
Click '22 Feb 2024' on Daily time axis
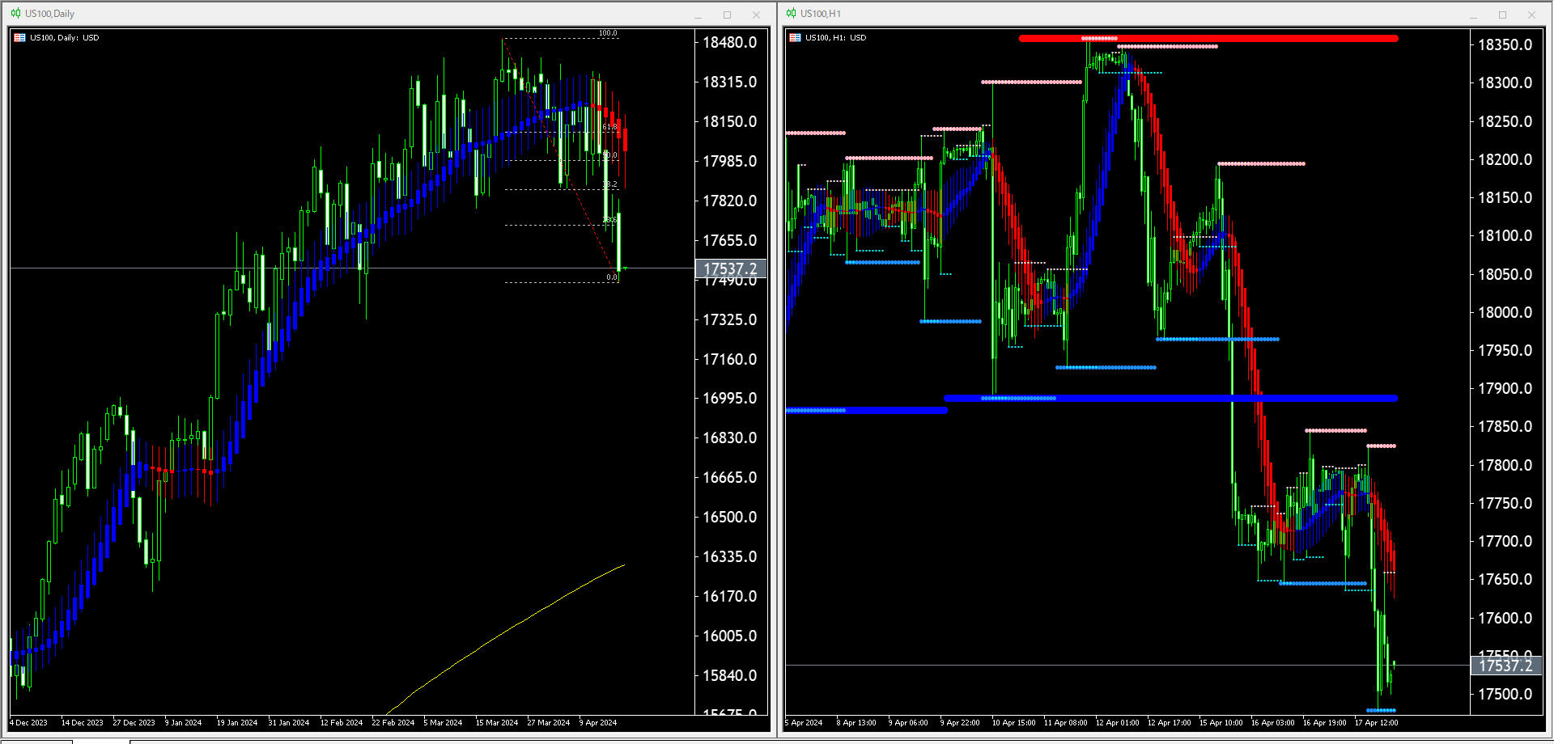[x=393, y=723]
